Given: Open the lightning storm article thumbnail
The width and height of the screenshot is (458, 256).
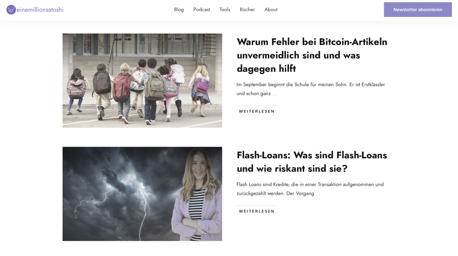Looking at the screenshot, I should [x=142, y=194].
